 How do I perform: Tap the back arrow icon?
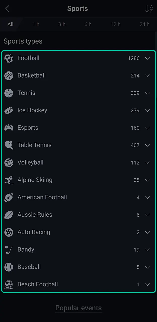tap(7, 9)
